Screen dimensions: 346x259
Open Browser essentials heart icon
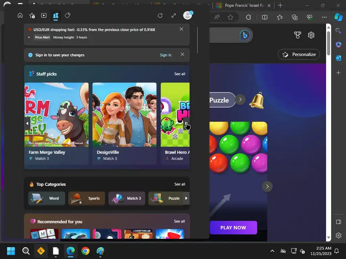pos(310,17)
